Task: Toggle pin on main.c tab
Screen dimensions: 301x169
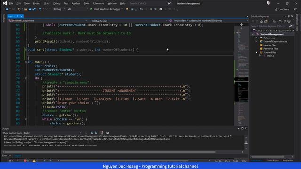Action: [18, 16]
